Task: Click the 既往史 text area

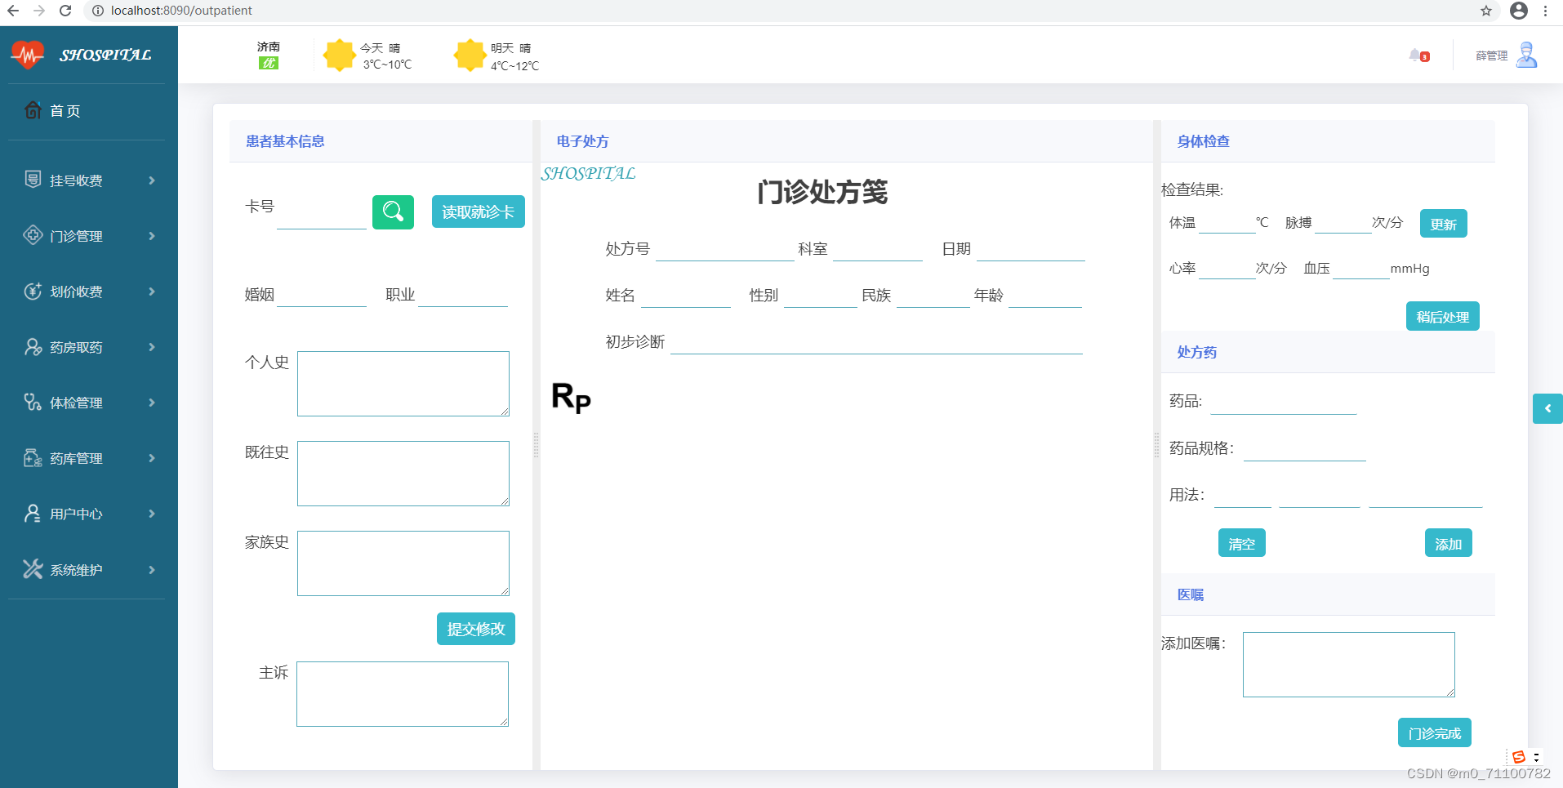Action: click(x=403, y=474)
